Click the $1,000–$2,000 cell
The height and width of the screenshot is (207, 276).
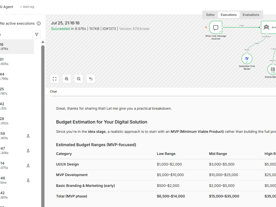169,164
